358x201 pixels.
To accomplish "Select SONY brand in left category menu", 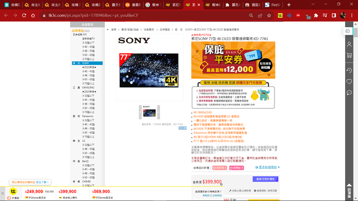I will [88, 63].
